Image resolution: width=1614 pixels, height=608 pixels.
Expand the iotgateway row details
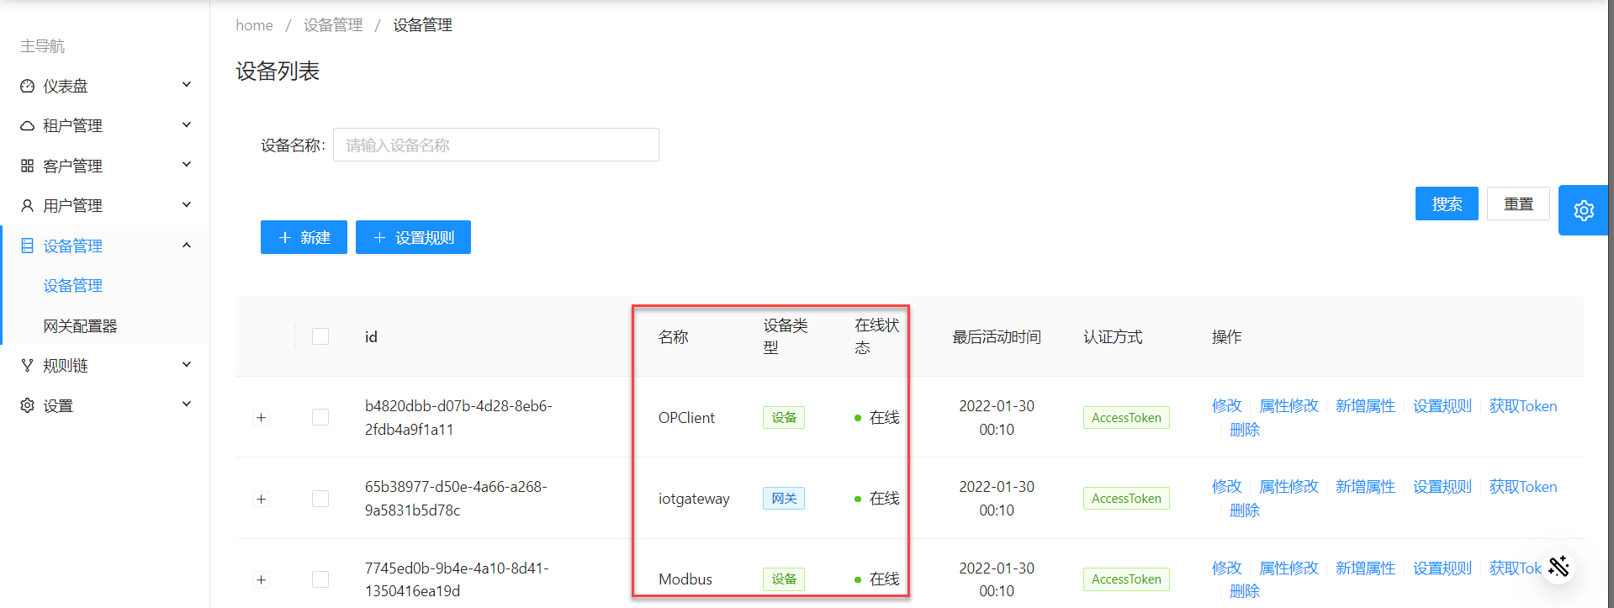coord(262,500)
